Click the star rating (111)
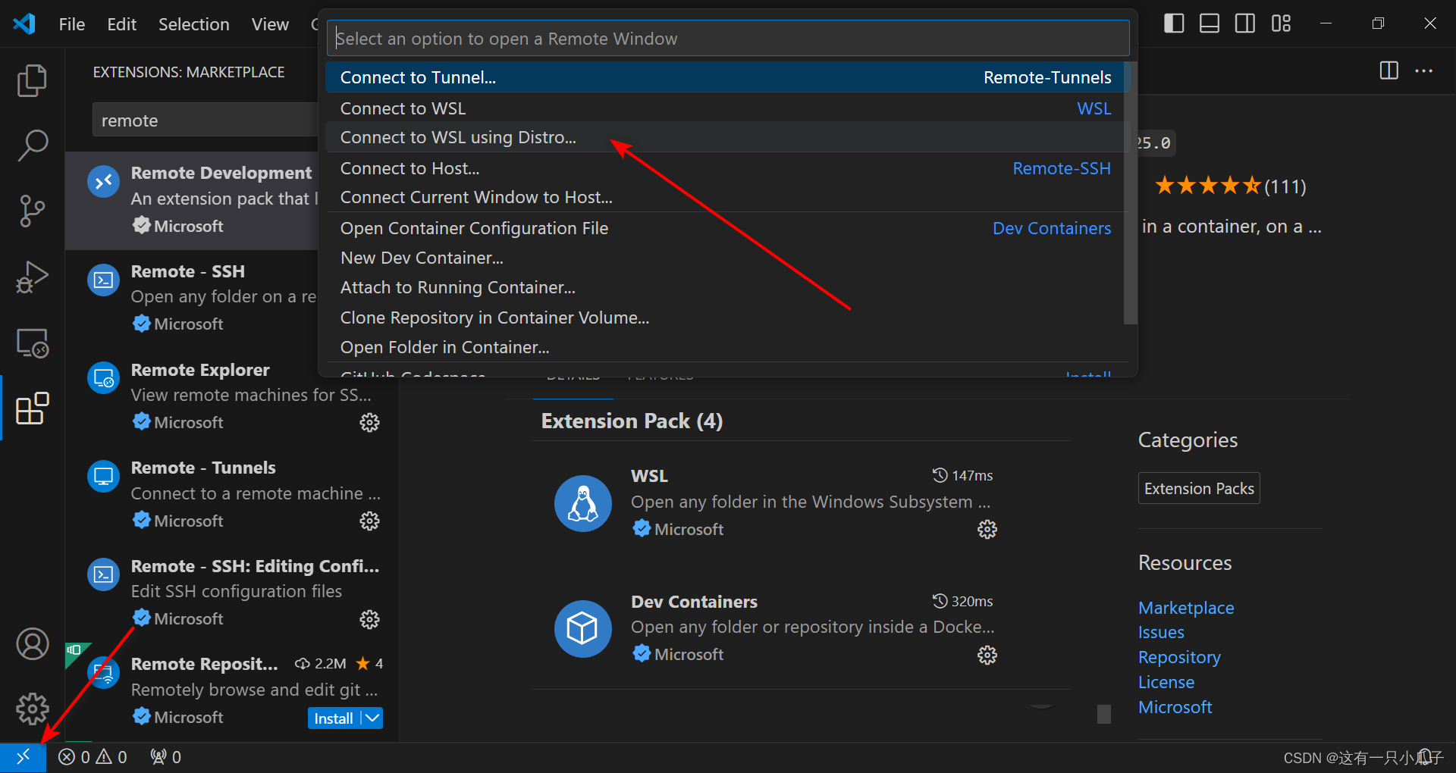1456x773 pixels. (x=1230, y=186)
